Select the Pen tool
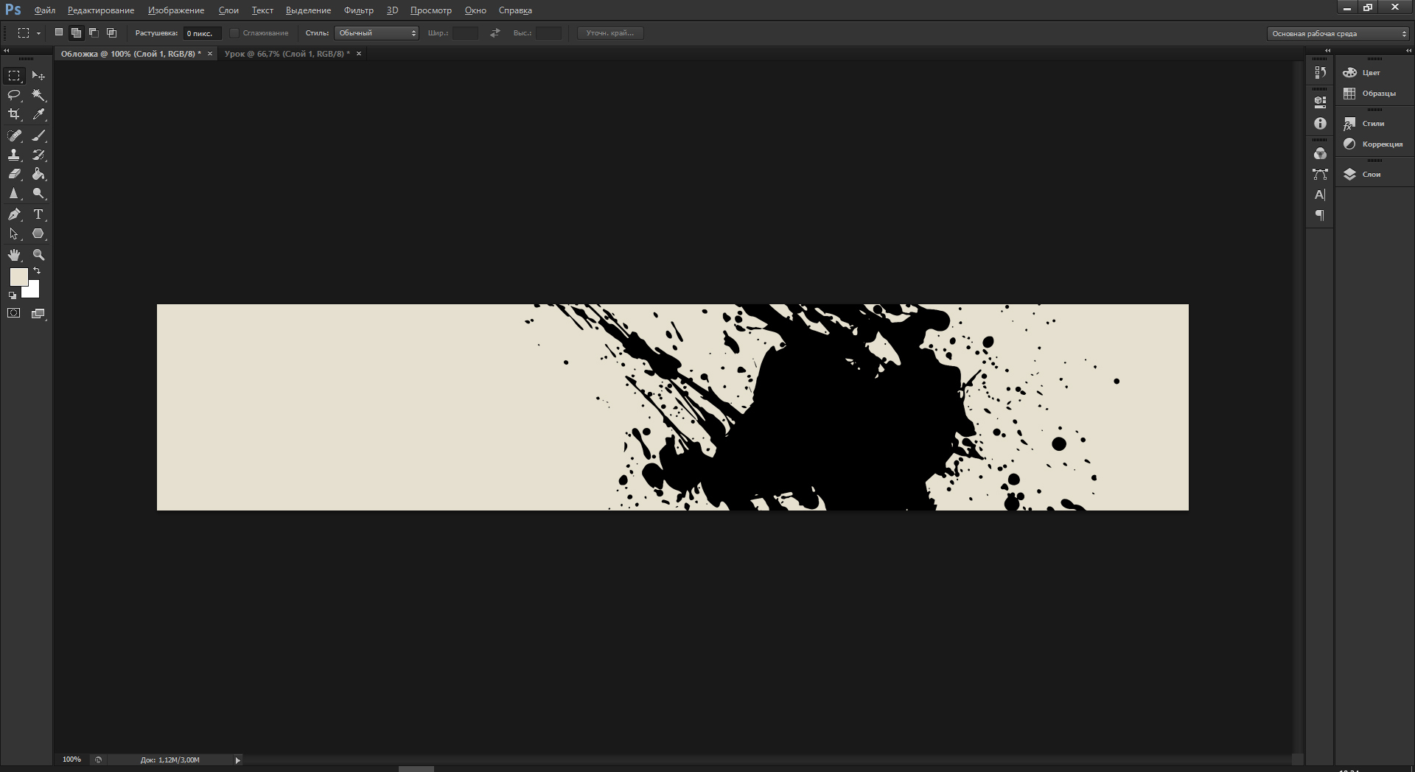 pos(14,214)
